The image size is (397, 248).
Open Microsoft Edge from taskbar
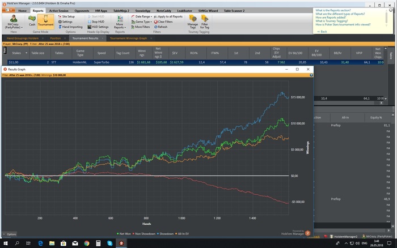[40, 243]
